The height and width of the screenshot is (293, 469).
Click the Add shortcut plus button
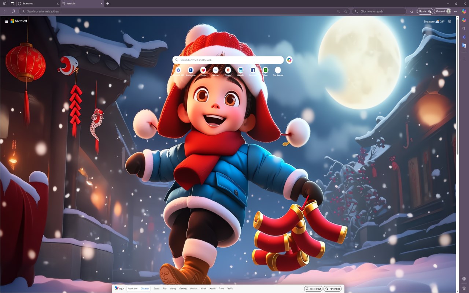278,70
